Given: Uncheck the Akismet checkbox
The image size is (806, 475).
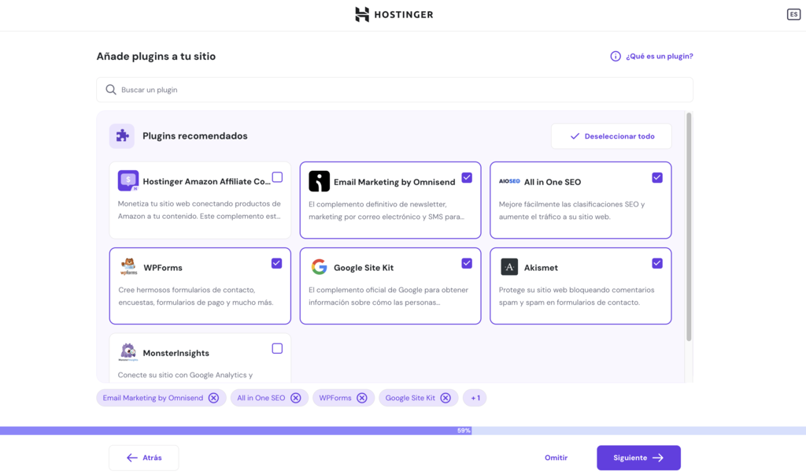Looking at the screenshot, I should pyautogui.click(x=657, y=263).
